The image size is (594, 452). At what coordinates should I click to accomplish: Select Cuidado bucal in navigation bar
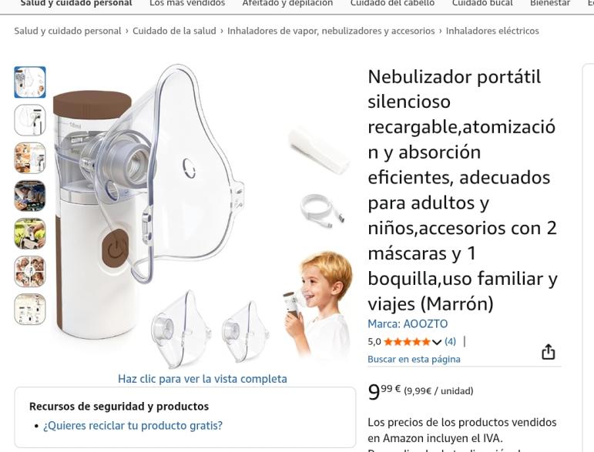tap(482, 3)
